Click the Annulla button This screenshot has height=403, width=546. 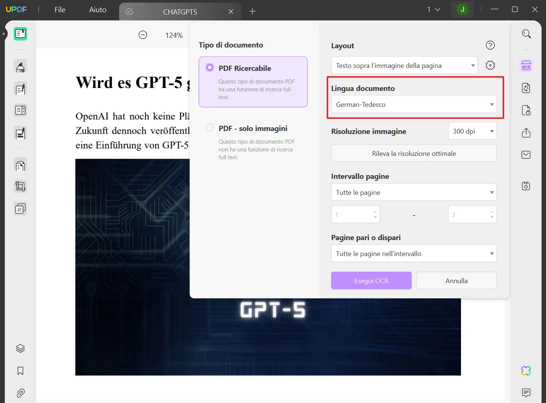tap(457, 281)
